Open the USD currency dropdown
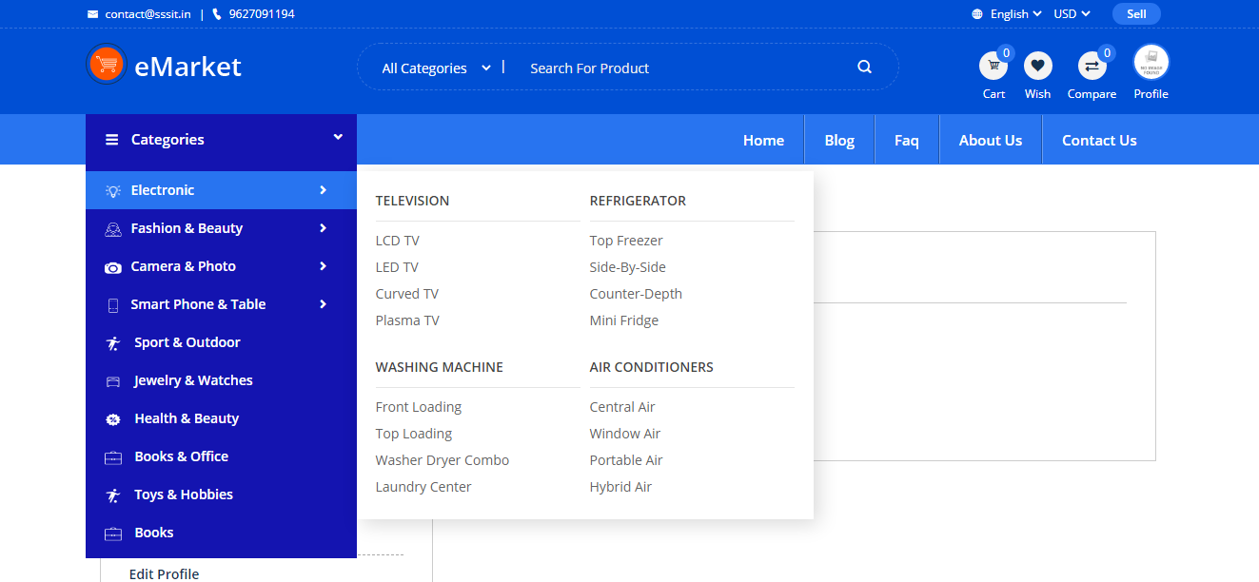1259x582 pixels. 1072,14
